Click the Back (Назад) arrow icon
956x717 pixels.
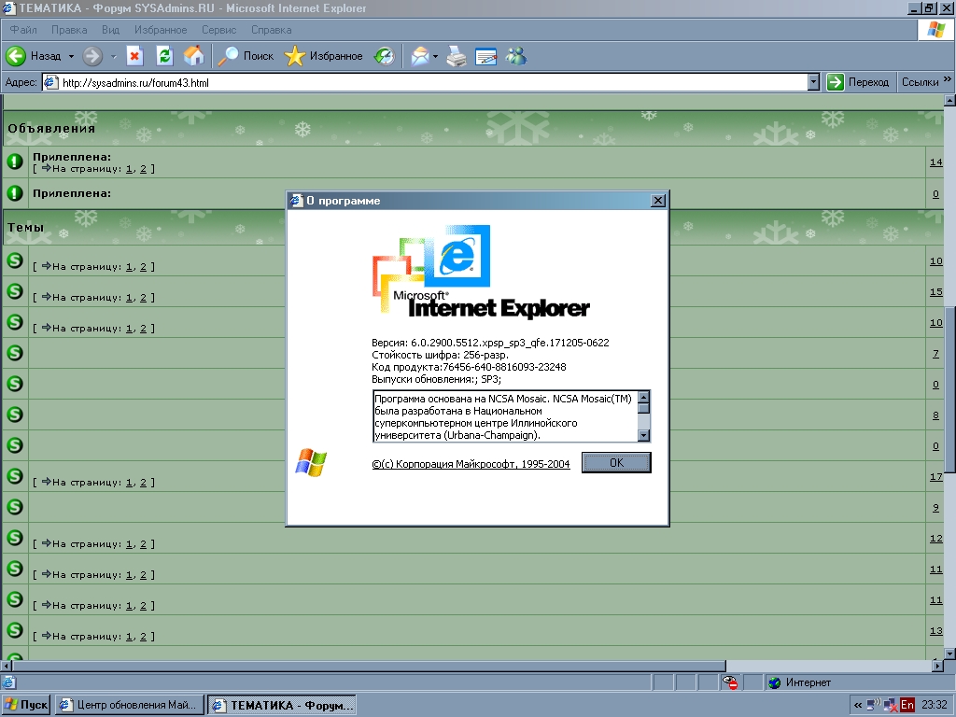coord(16,56)
